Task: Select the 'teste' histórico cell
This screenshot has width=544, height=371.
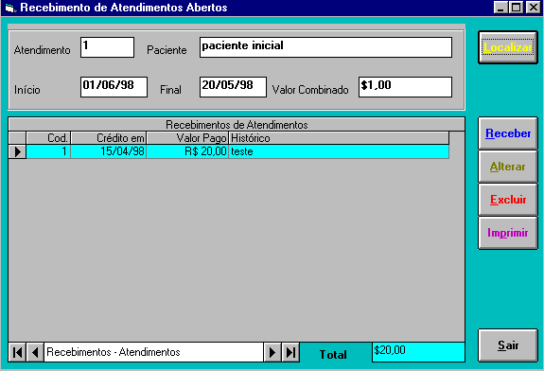Action: point(339,151)
